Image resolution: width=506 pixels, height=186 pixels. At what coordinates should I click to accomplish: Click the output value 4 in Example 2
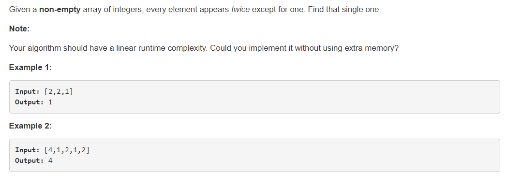point(50,160)
